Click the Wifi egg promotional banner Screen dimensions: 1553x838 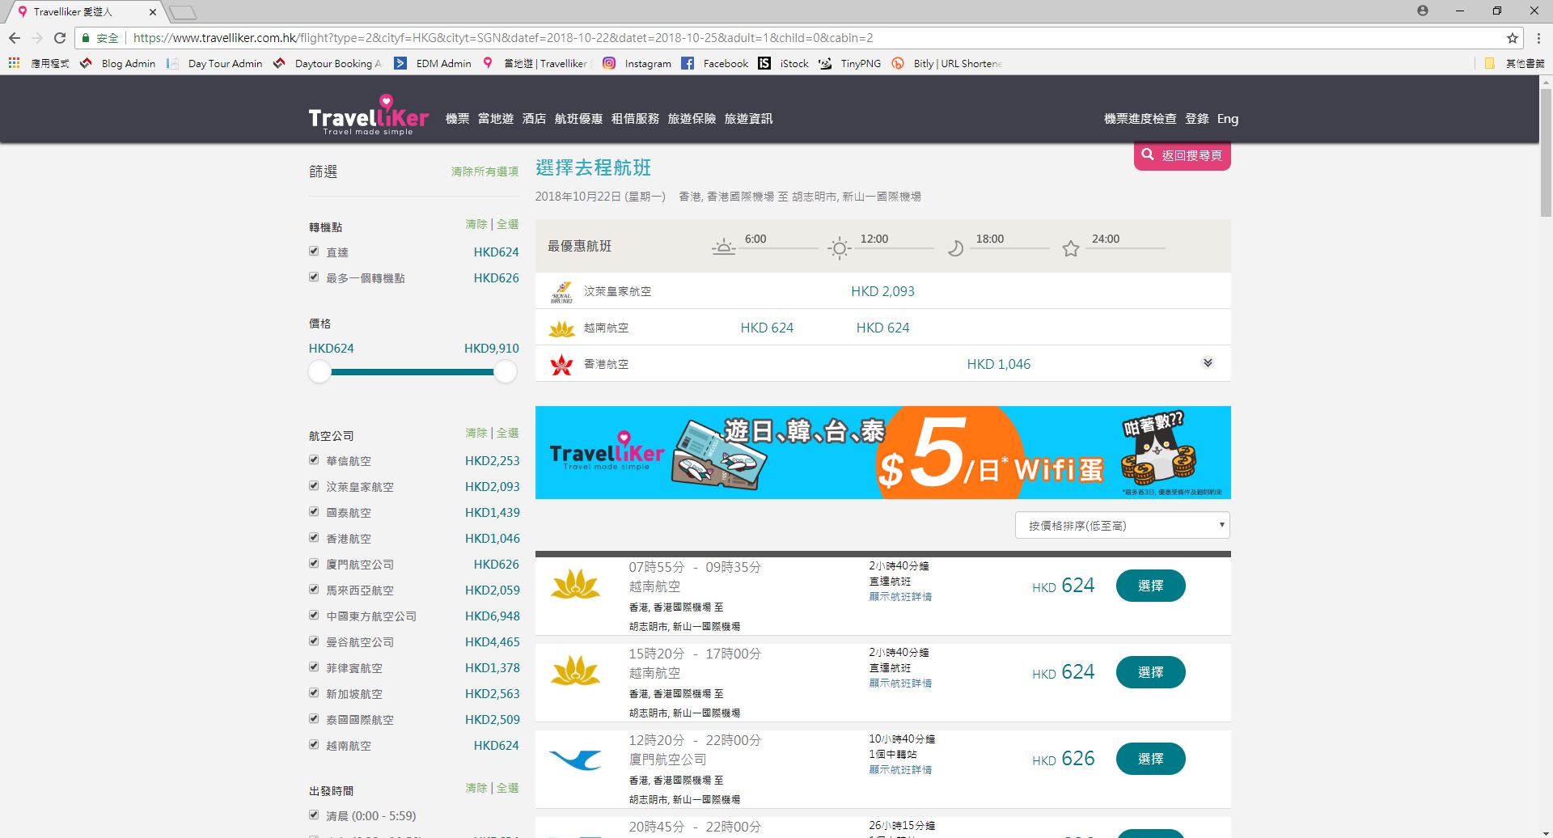(x=882, y=452)
